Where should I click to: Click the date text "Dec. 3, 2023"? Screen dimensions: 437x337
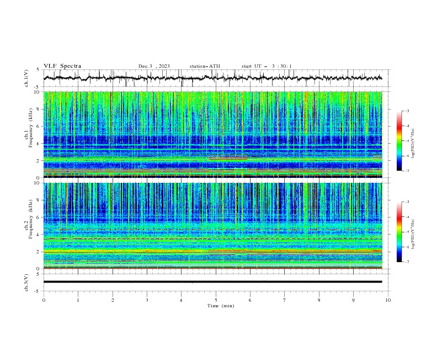click(x=154, y=66)
